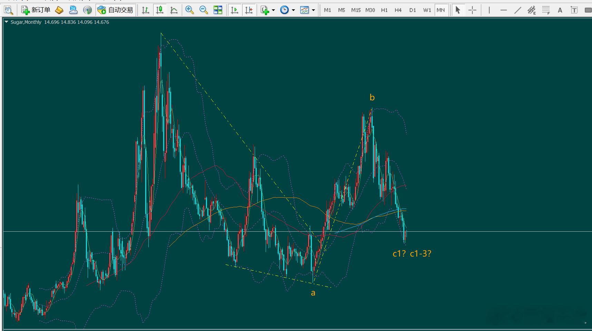Select the arrow cursor tool

tap(458, 10)
